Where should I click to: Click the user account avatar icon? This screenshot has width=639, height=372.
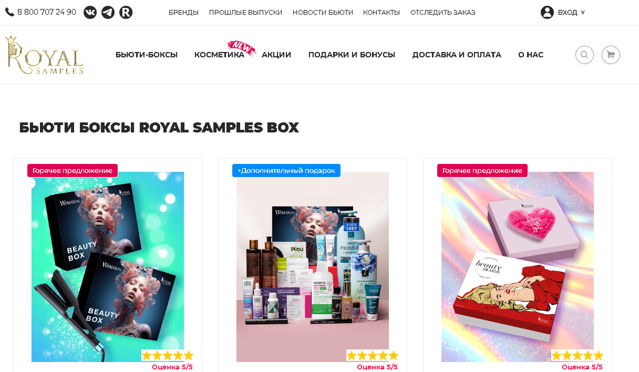click(547, 12)
